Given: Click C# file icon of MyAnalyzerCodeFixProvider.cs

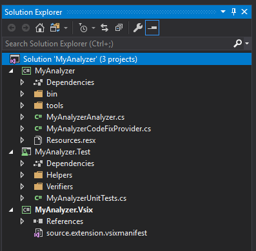Looking at the screenshot, I should [x=38, y=129].
